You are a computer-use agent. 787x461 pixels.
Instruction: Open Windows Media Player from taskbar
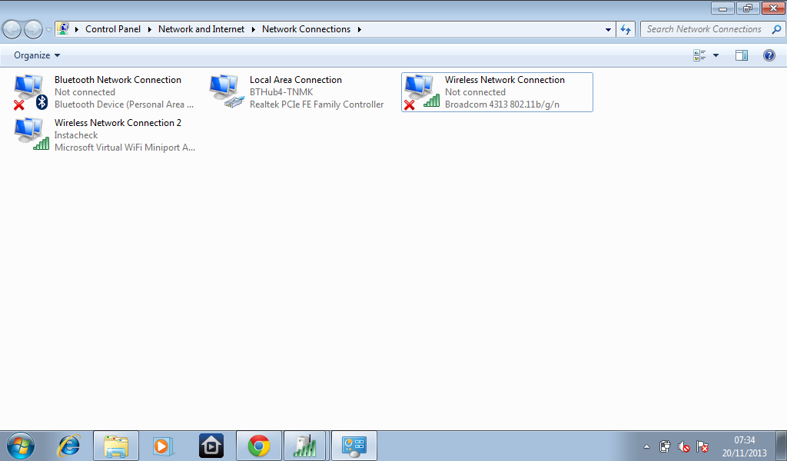(163, 446)
